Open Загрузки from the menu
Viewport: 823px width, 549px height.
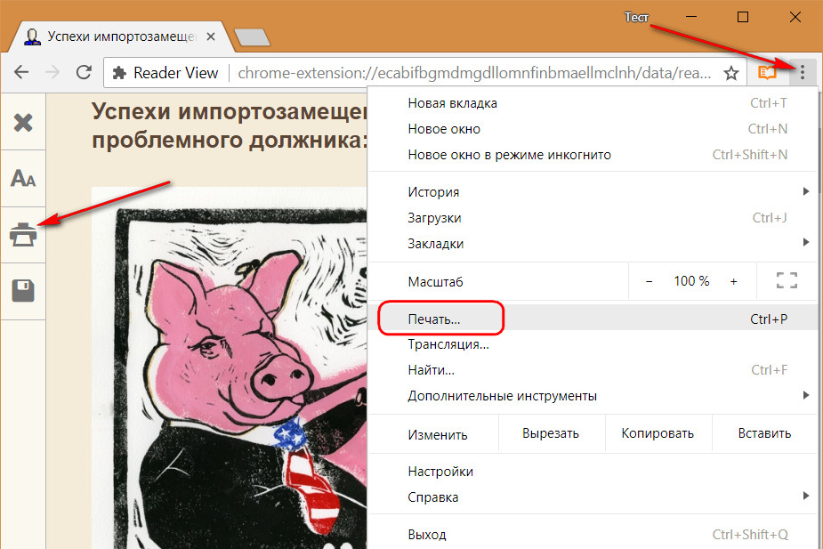(593, 218)
